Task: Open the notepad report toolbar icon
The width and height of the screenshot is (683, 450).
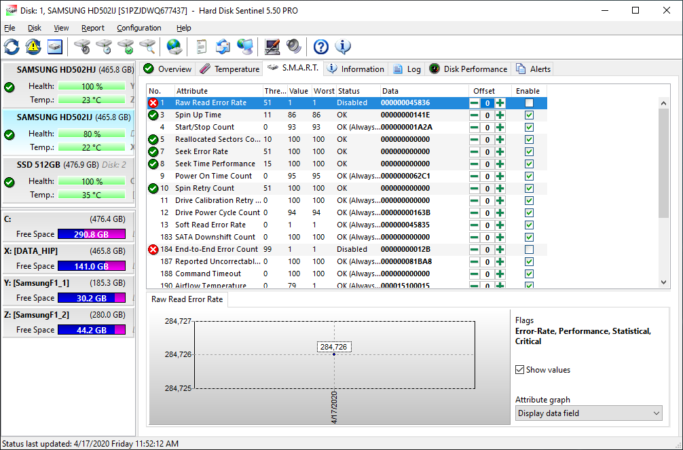Action: pyautogui.click(x=201, y=47)
